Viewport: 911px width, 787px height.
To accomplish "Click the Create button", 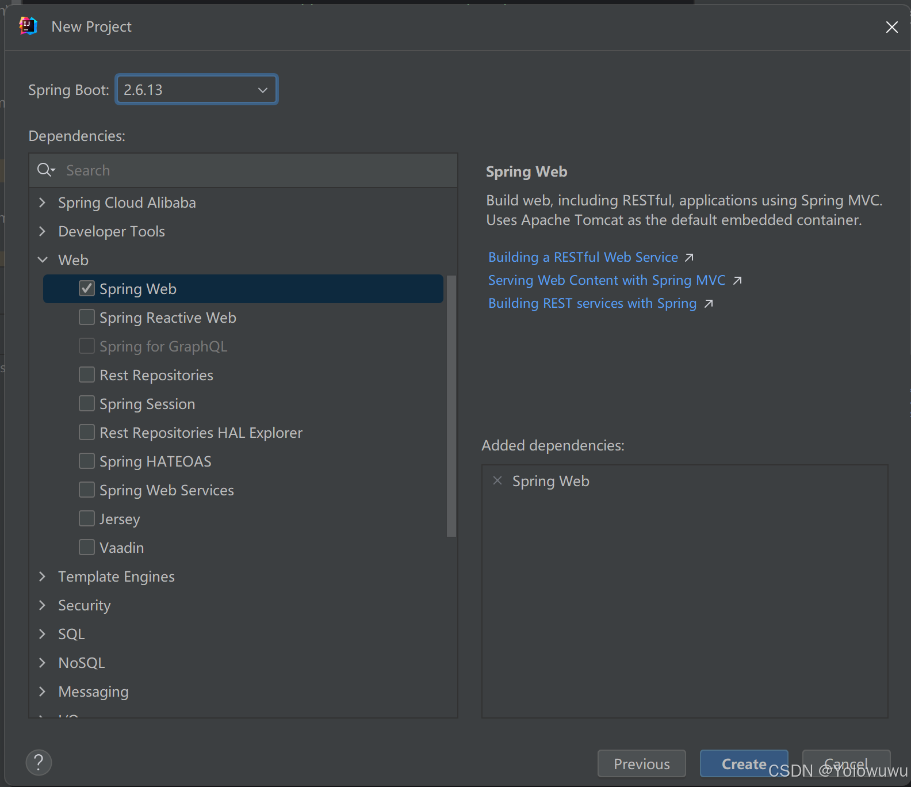I will tap(744, 763).
